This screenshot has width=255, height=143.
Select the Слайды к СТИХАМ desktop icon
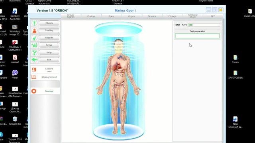pyautogui.click(x=15, y=45)
